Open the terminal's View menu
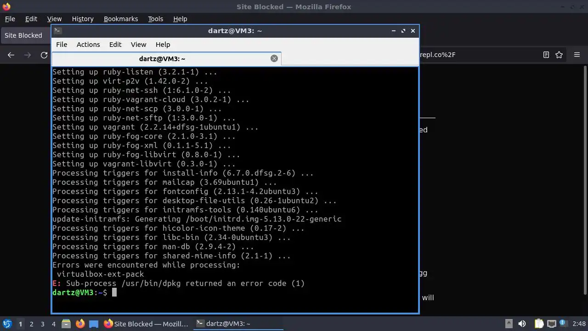The height and width of the screenshot is (331, 588). [x=138, y=45]
